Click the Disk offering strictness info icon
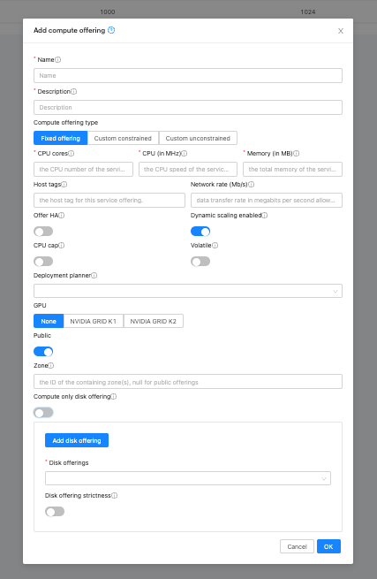 [x=115, y=496]
